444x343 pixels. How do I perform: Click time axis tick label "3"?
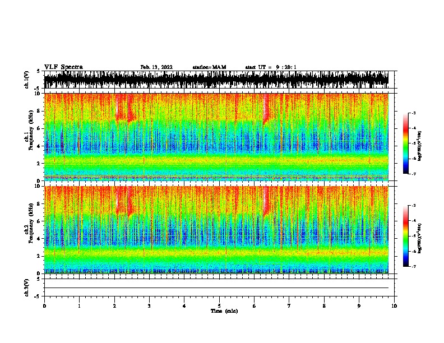(149, 306)
